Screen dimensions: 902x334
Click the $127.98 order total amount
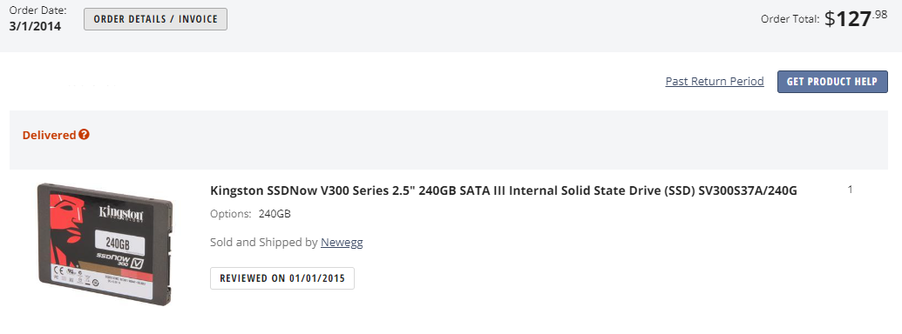(x=856, y=18)
